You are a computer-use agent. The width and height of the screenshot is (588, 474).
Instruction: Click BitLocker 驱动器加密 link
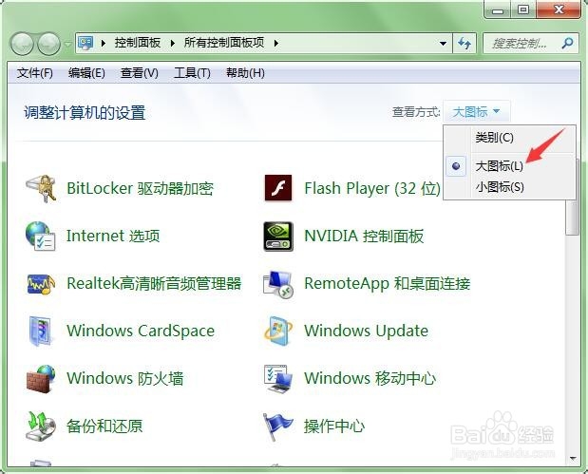click(x=140, y=188)
